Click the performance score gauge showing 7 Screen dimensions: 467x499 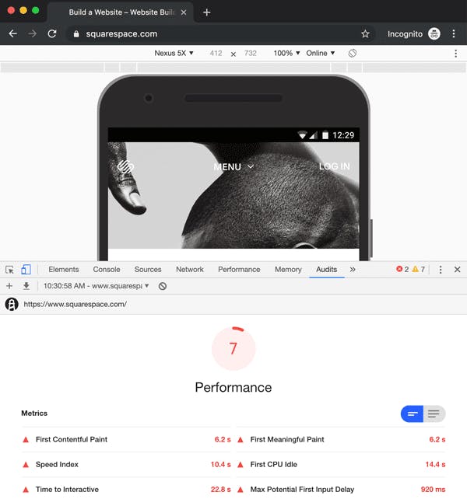tap(233, 349)
